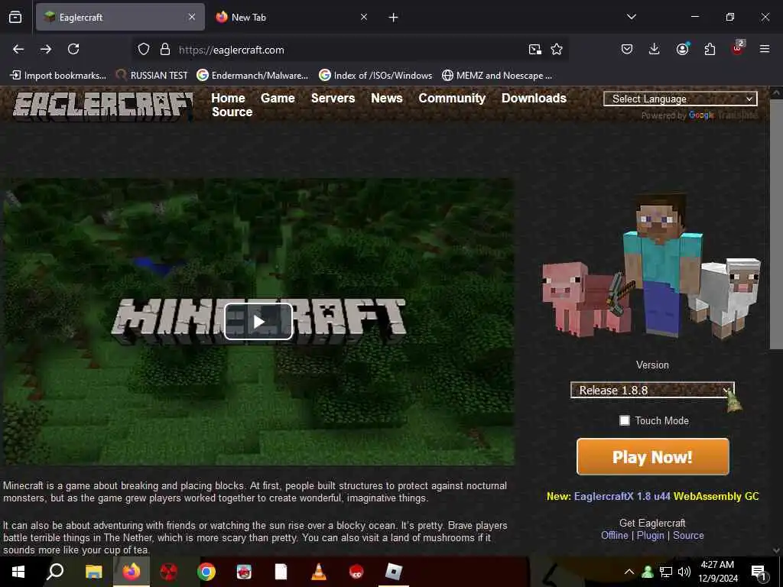Viewport: 783px width, 587px height.
Task: Open the Firefox account menu
Action: click(x=682, y=49)
